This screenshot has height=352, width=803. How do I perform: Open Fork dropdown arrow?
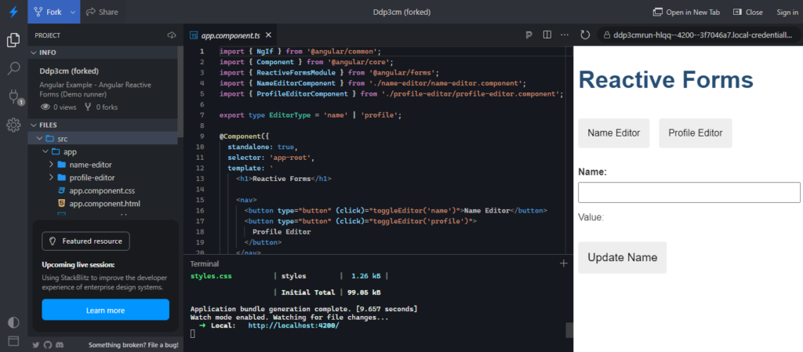pyautogui.click(x=73, y=12)
